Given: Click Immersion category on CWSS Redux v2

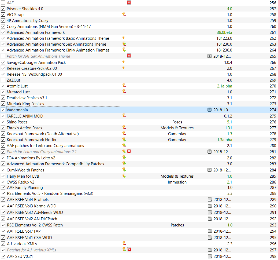Looking at the screenshot, I should point(177,182).
